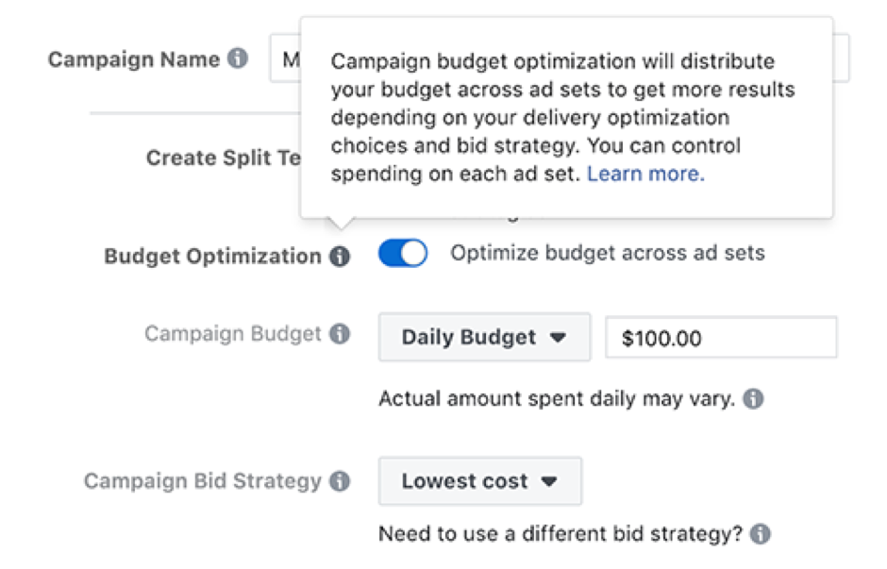Select the Campaign Name label
Viewport: 887px width, 569px height.
pyautogui.click(x=134, y=59)
